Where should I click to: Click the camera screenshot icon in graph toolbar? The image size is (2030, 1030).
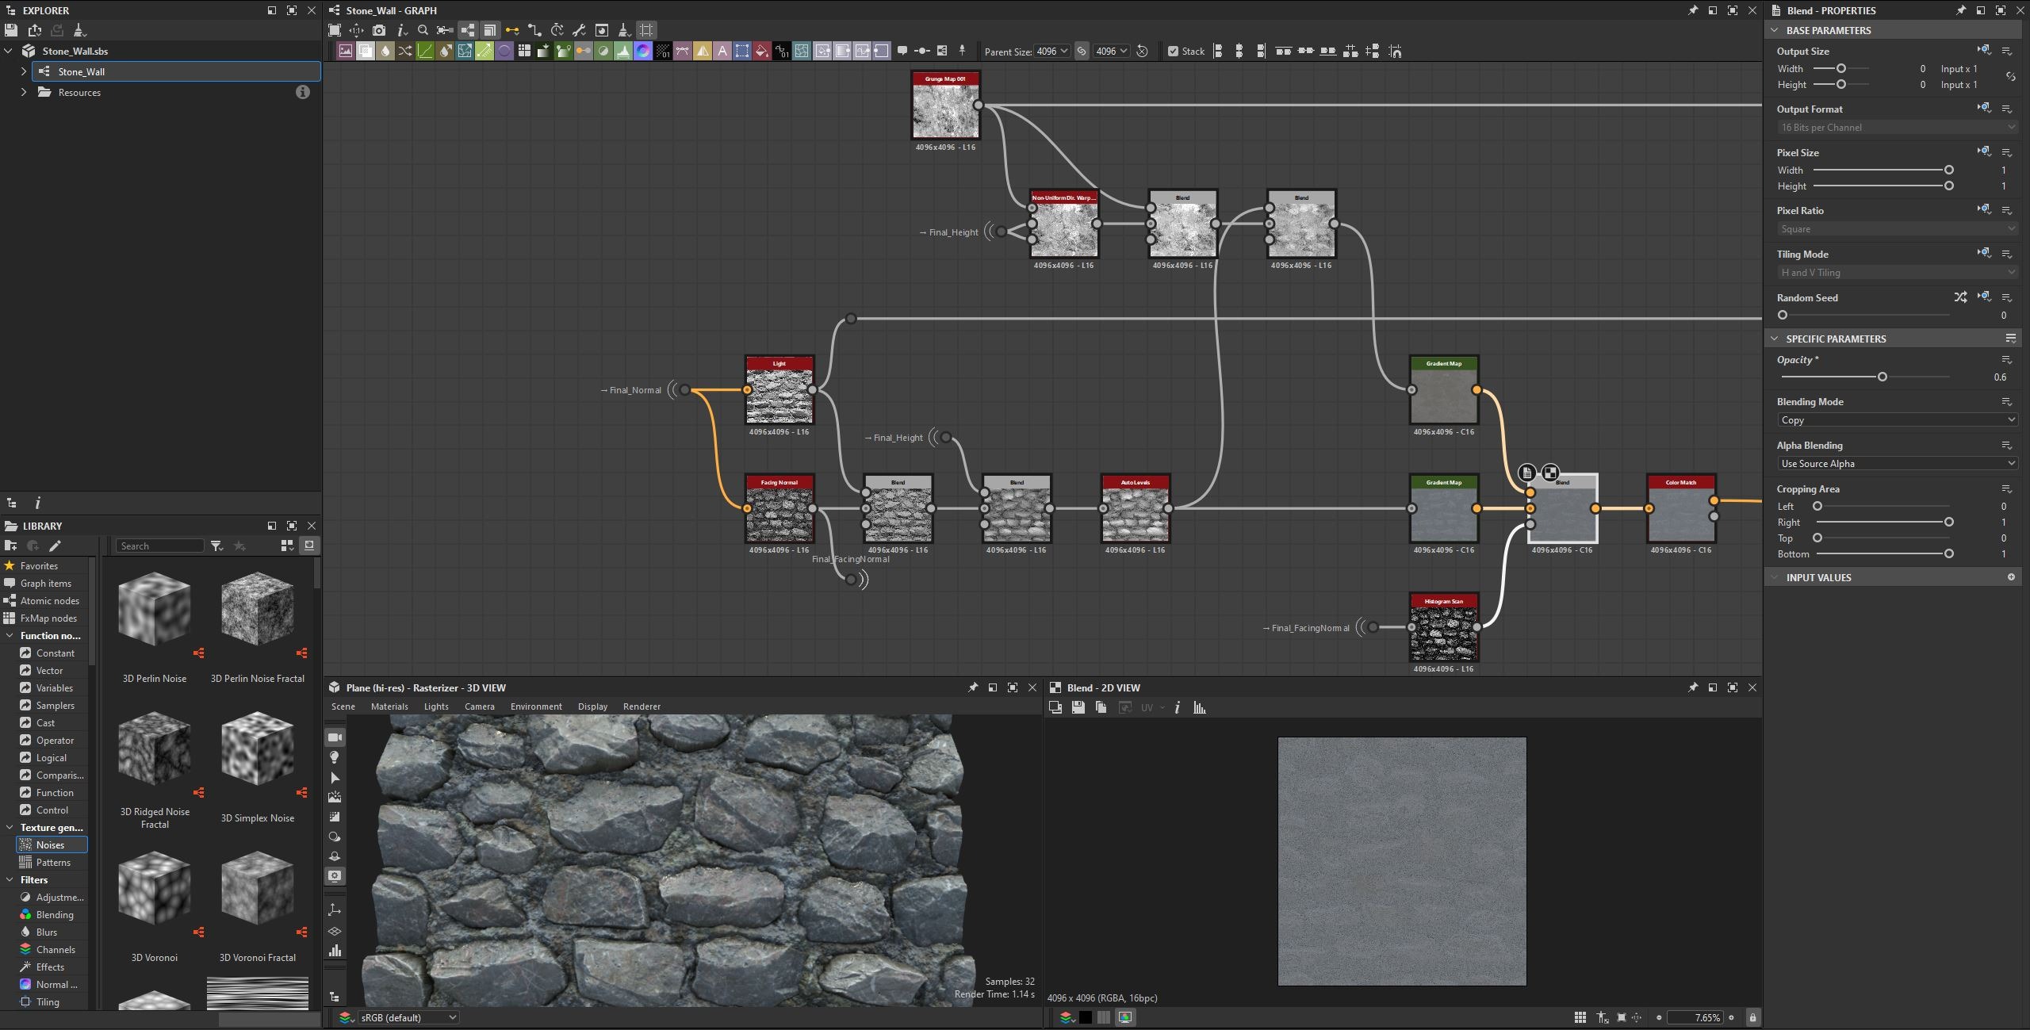tap(379, 30)
